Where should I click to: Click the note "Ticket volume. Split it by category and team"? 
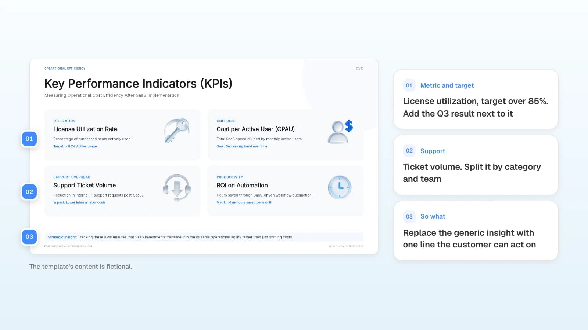pyautogui.click(x=472, y=173)
